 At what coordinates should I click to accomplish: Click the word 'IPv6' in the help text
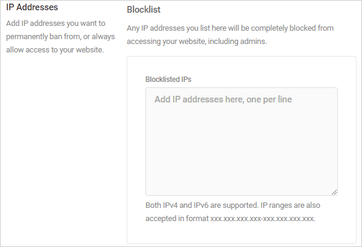[x=201, y=205]
